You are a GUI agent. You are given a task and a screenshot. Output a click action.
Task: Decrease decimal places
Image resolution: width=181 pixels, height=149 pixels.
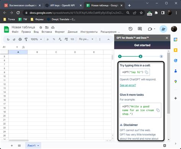click(60, 39)
